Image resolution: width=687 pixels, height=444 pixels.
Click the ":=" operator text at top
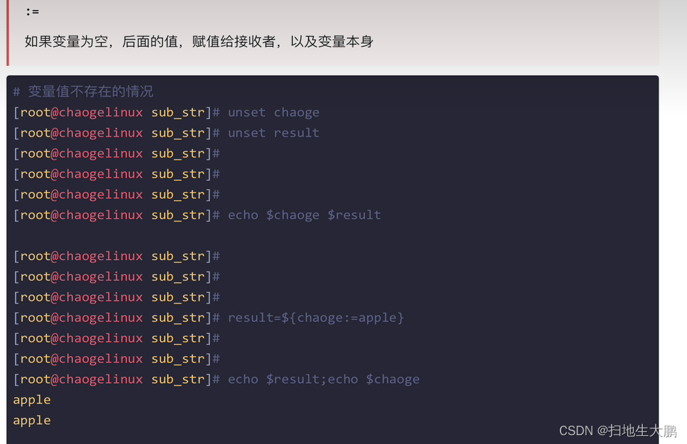[33, 12]
